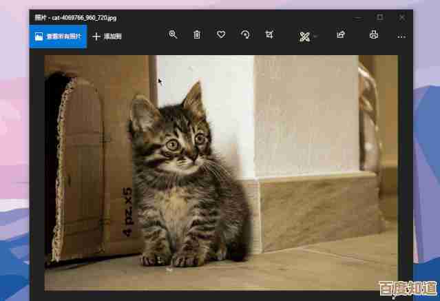Click the 查看所有照片 button
The height and width of the screenshot is (301, 440).
point(58,36)
